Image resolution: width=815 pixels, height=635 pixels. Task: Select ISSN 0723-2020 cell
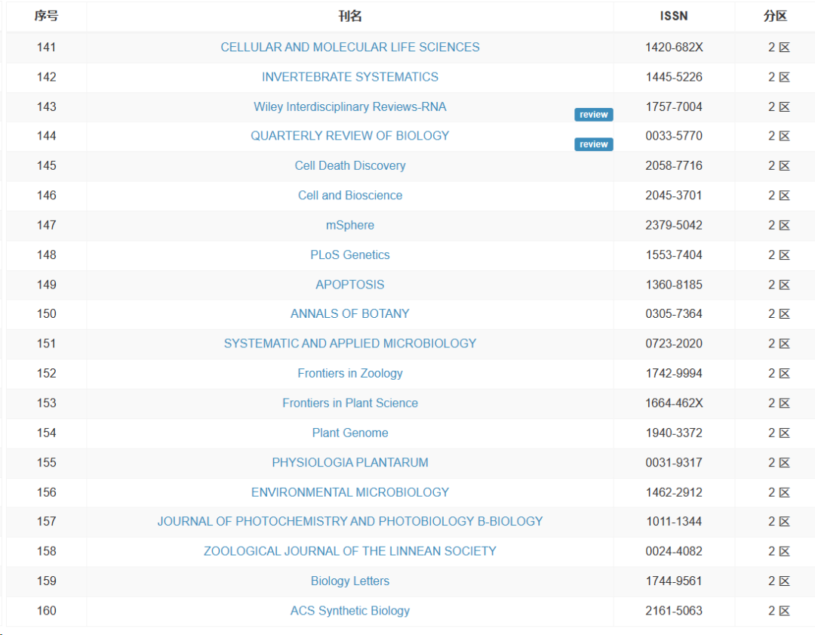point(674,344)
